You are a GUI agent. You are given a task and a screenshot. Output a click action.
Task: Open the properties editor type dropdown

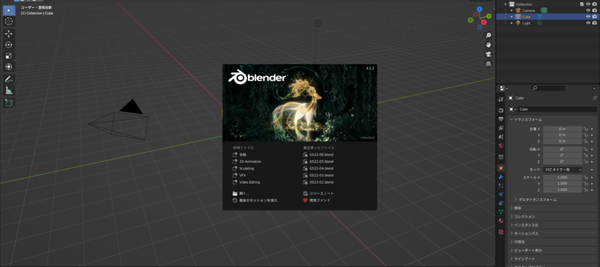click(503, 89)
